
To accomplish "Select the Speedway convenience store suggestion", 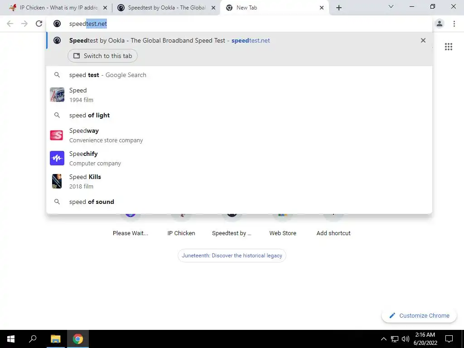I will [239, 135].
